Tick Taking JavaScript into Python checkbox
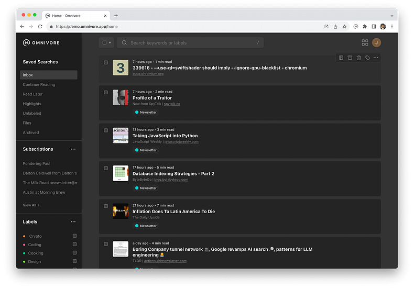 pyautogui.click(x=106, y=130)
